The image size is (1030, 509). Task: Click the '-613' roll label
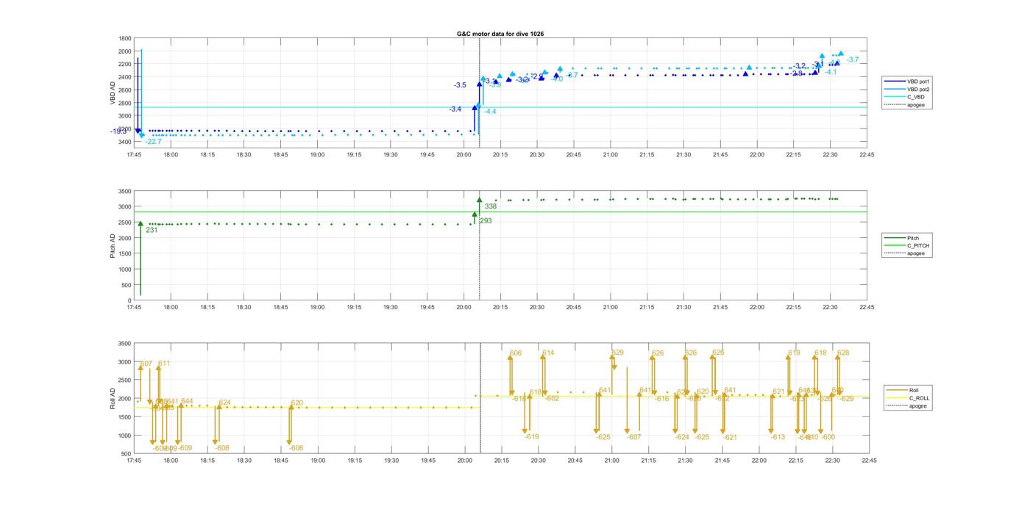tap(778, 437)
